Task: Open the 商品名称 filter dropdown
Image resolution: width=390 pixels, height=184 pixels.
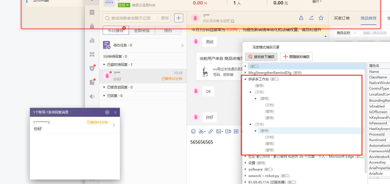Action: pyautogui.click(x=346, y=33)
